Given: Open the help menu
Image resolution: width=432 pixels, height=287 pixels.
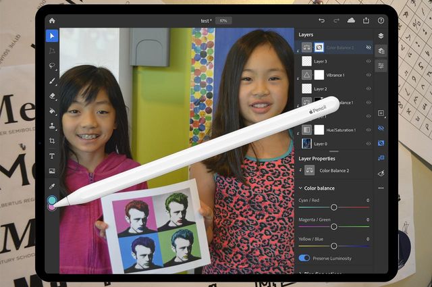Looking at the screenshot, I should [381, 20].
